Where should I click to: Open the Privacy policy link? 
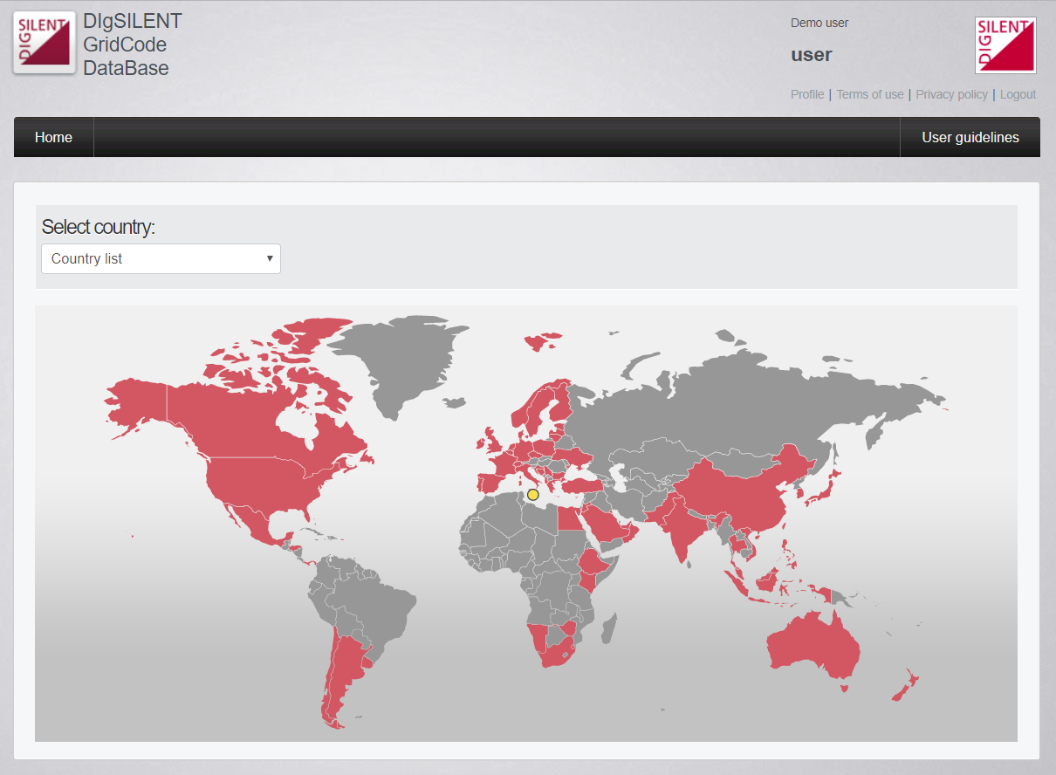coord(951,94)
